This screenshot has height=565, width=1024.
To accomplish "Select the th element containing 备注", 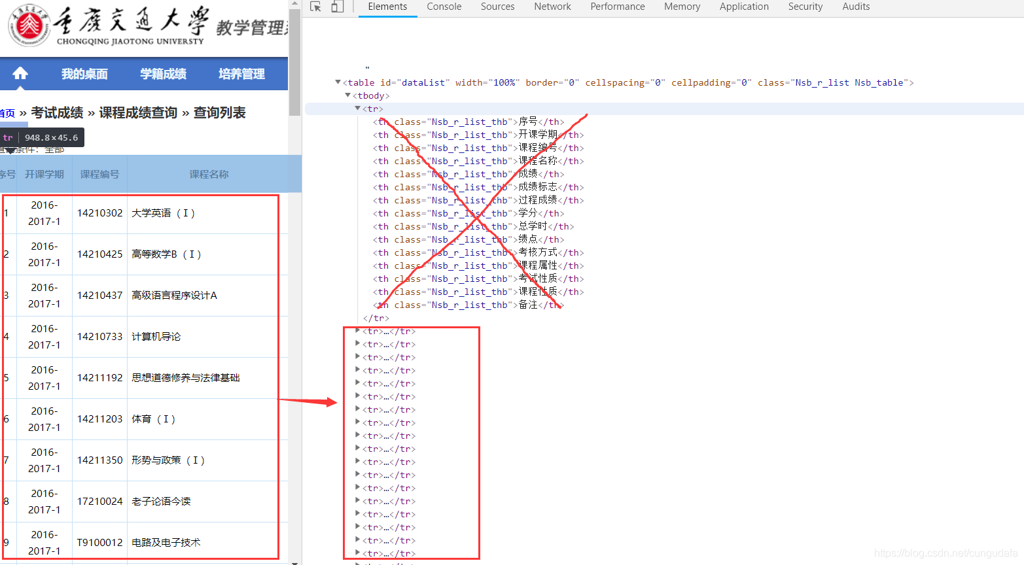I will tap(468, 305).
